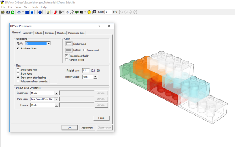This screenshot has height=147, width=235.
Task: Open the FSAA dropdown
Action: (48, 44)
